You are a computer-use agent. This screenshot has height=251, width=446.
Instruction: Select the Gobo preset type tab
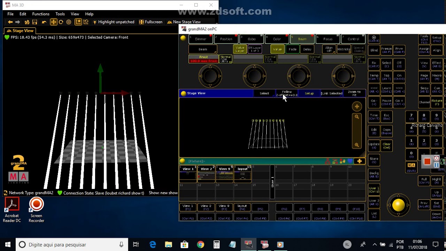(x=251, y=39)
